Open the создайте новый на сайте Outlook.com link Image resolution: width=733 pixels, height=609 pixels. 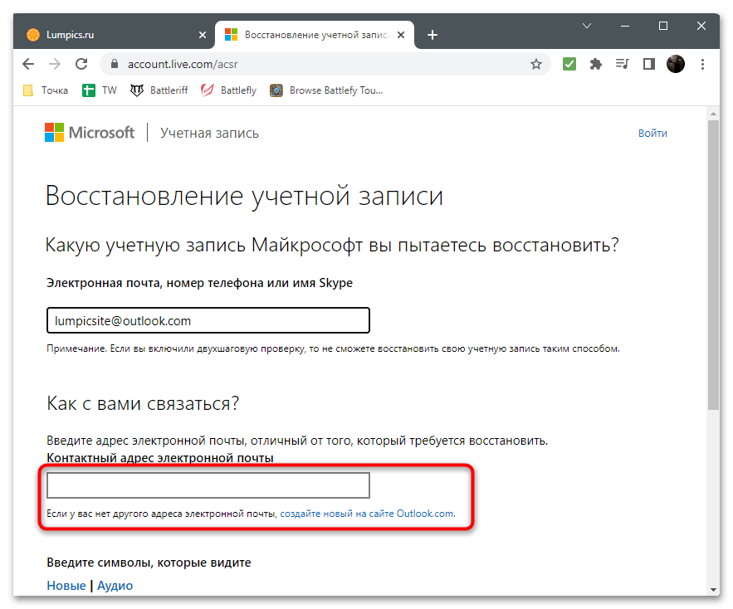point(367,514)
